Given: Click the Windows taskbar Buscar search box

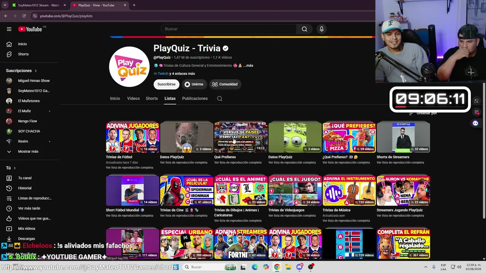Looking at the screenshot, I should [210, 267].
